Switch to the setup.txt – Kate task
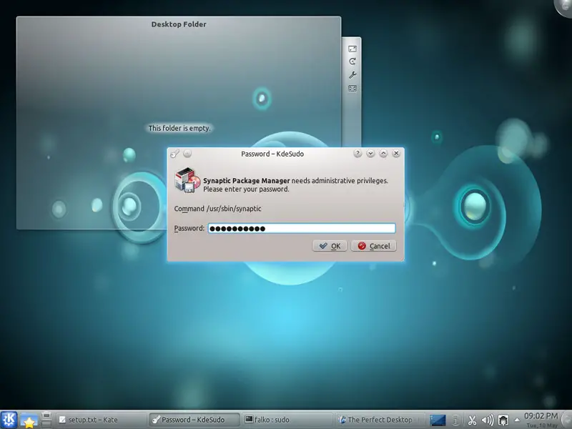 tap(102, 420)
